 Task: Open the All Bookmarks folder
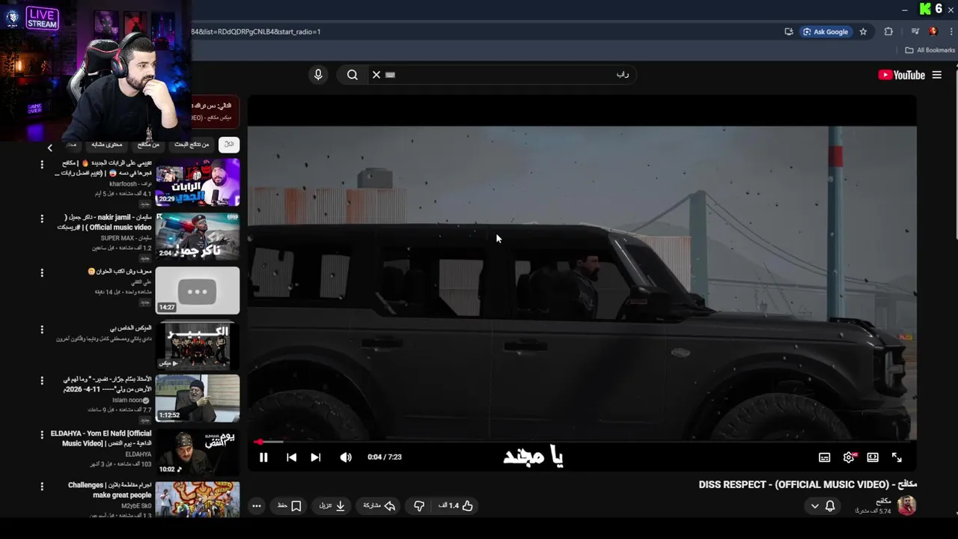point(930,50)
